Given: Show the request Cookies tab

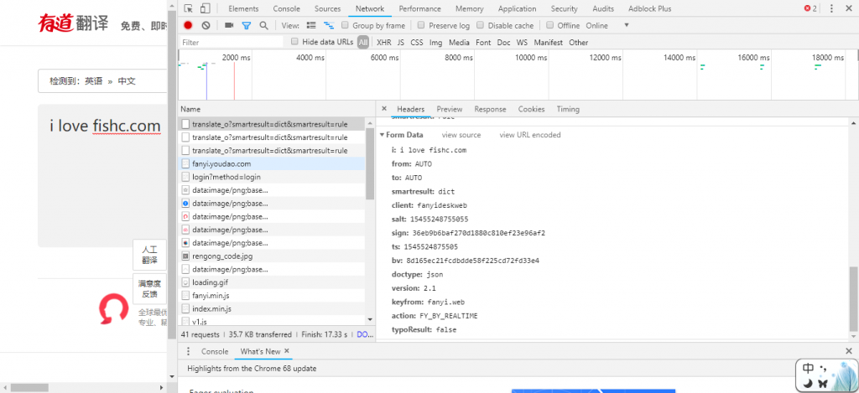Looking at the screenshot, I should (531, 109).
